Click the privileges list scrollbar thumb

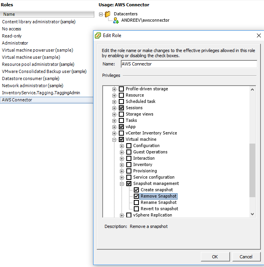[x=253, y=170]
